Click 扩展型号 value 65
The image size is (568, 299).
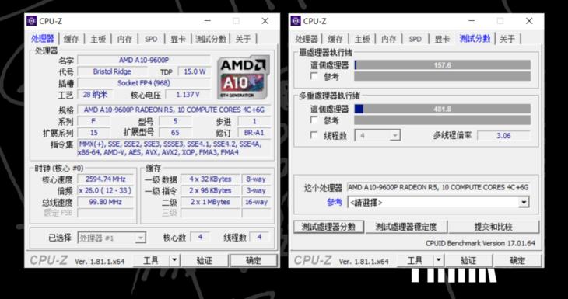click(175, 133)
